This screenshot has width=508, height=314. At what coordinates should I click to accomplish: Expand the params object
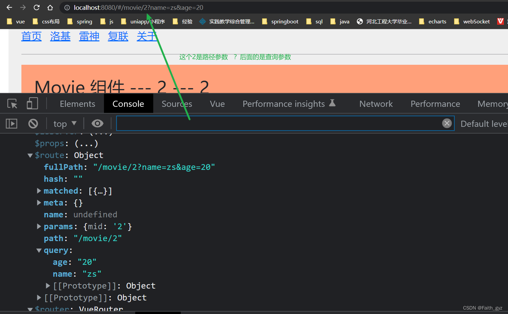coord(39,227)
